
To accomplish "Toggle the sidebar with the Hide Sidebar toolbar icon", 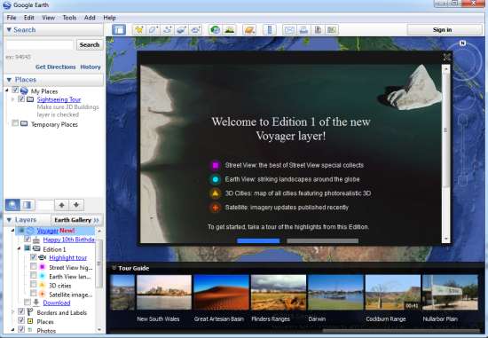I will click(x=119, y=30).
